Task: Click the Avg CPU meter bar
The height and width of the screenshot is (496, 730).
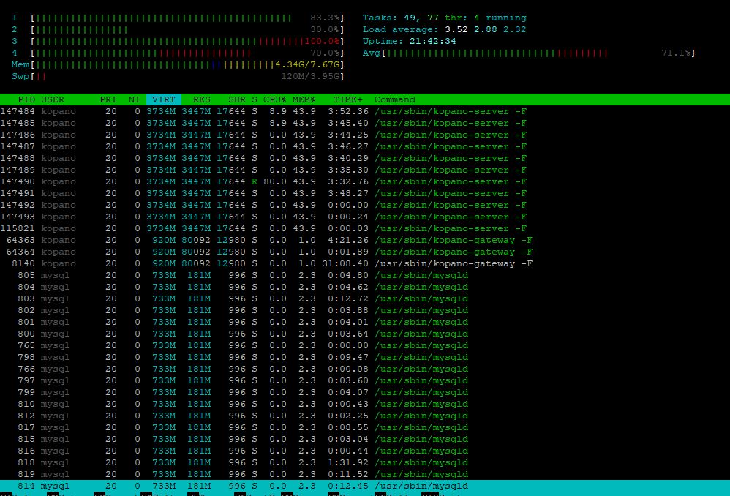Action: point(538,53)
